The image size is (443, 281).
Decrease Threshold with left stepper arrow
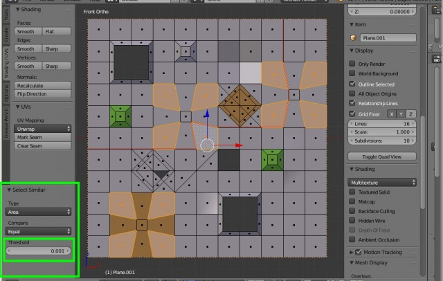tap(9, 251)
